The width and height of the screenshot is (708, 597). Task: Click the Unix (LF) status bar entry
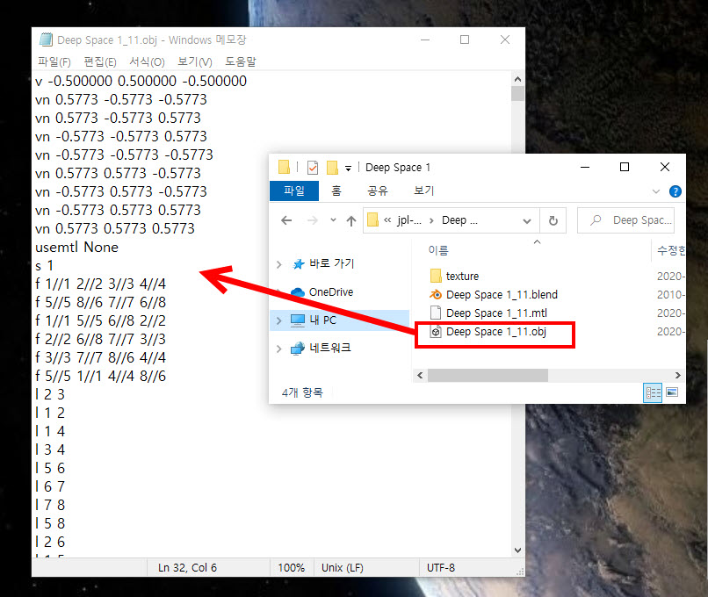[x=343, y=568]
